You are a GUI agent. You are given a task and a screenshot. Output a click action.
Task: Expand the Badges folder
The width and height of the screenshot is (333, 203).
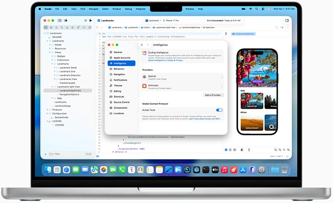[52, 56]
